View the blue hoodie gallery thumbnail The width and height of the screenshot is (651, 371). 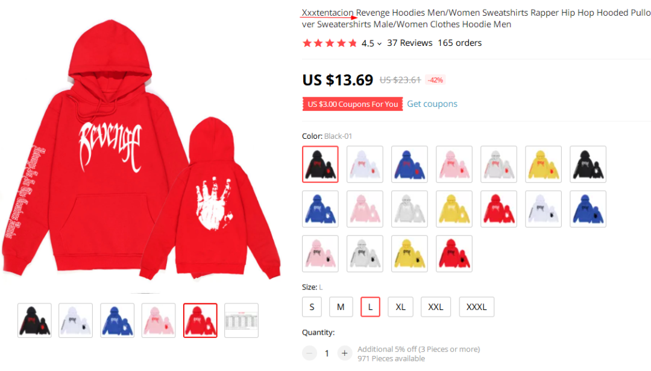point(117,320)
